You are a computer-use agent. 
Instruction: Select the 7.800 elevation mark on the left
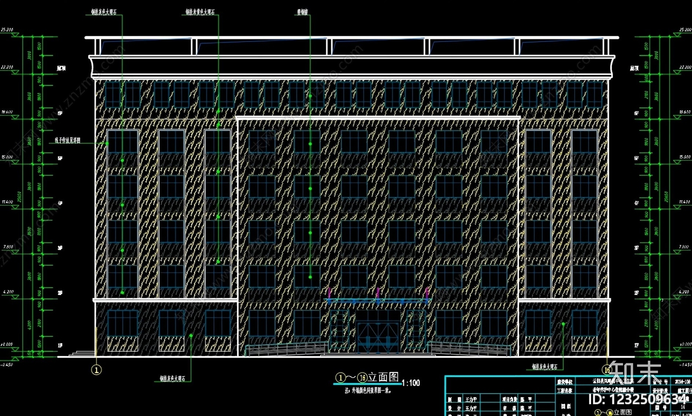click(x=8, y=247)
